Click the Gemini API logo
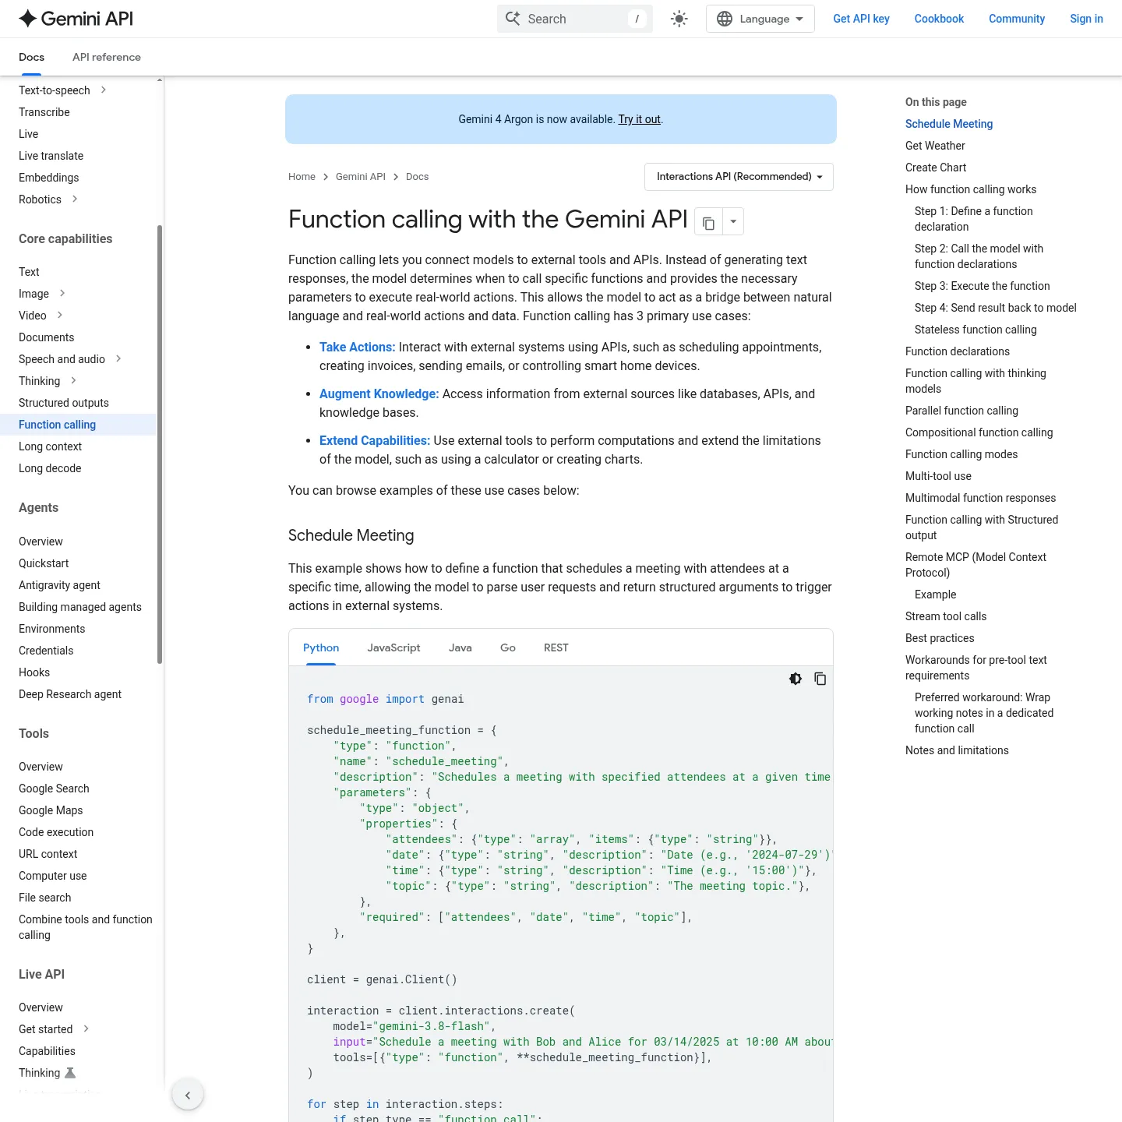Image resolution: width=1122 pixels, height=1122 pixels. 76,19
